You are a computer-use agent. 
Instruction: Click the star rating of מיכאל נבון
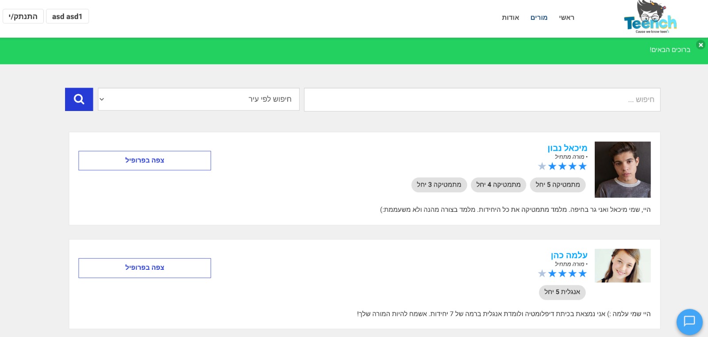[562, 166]
